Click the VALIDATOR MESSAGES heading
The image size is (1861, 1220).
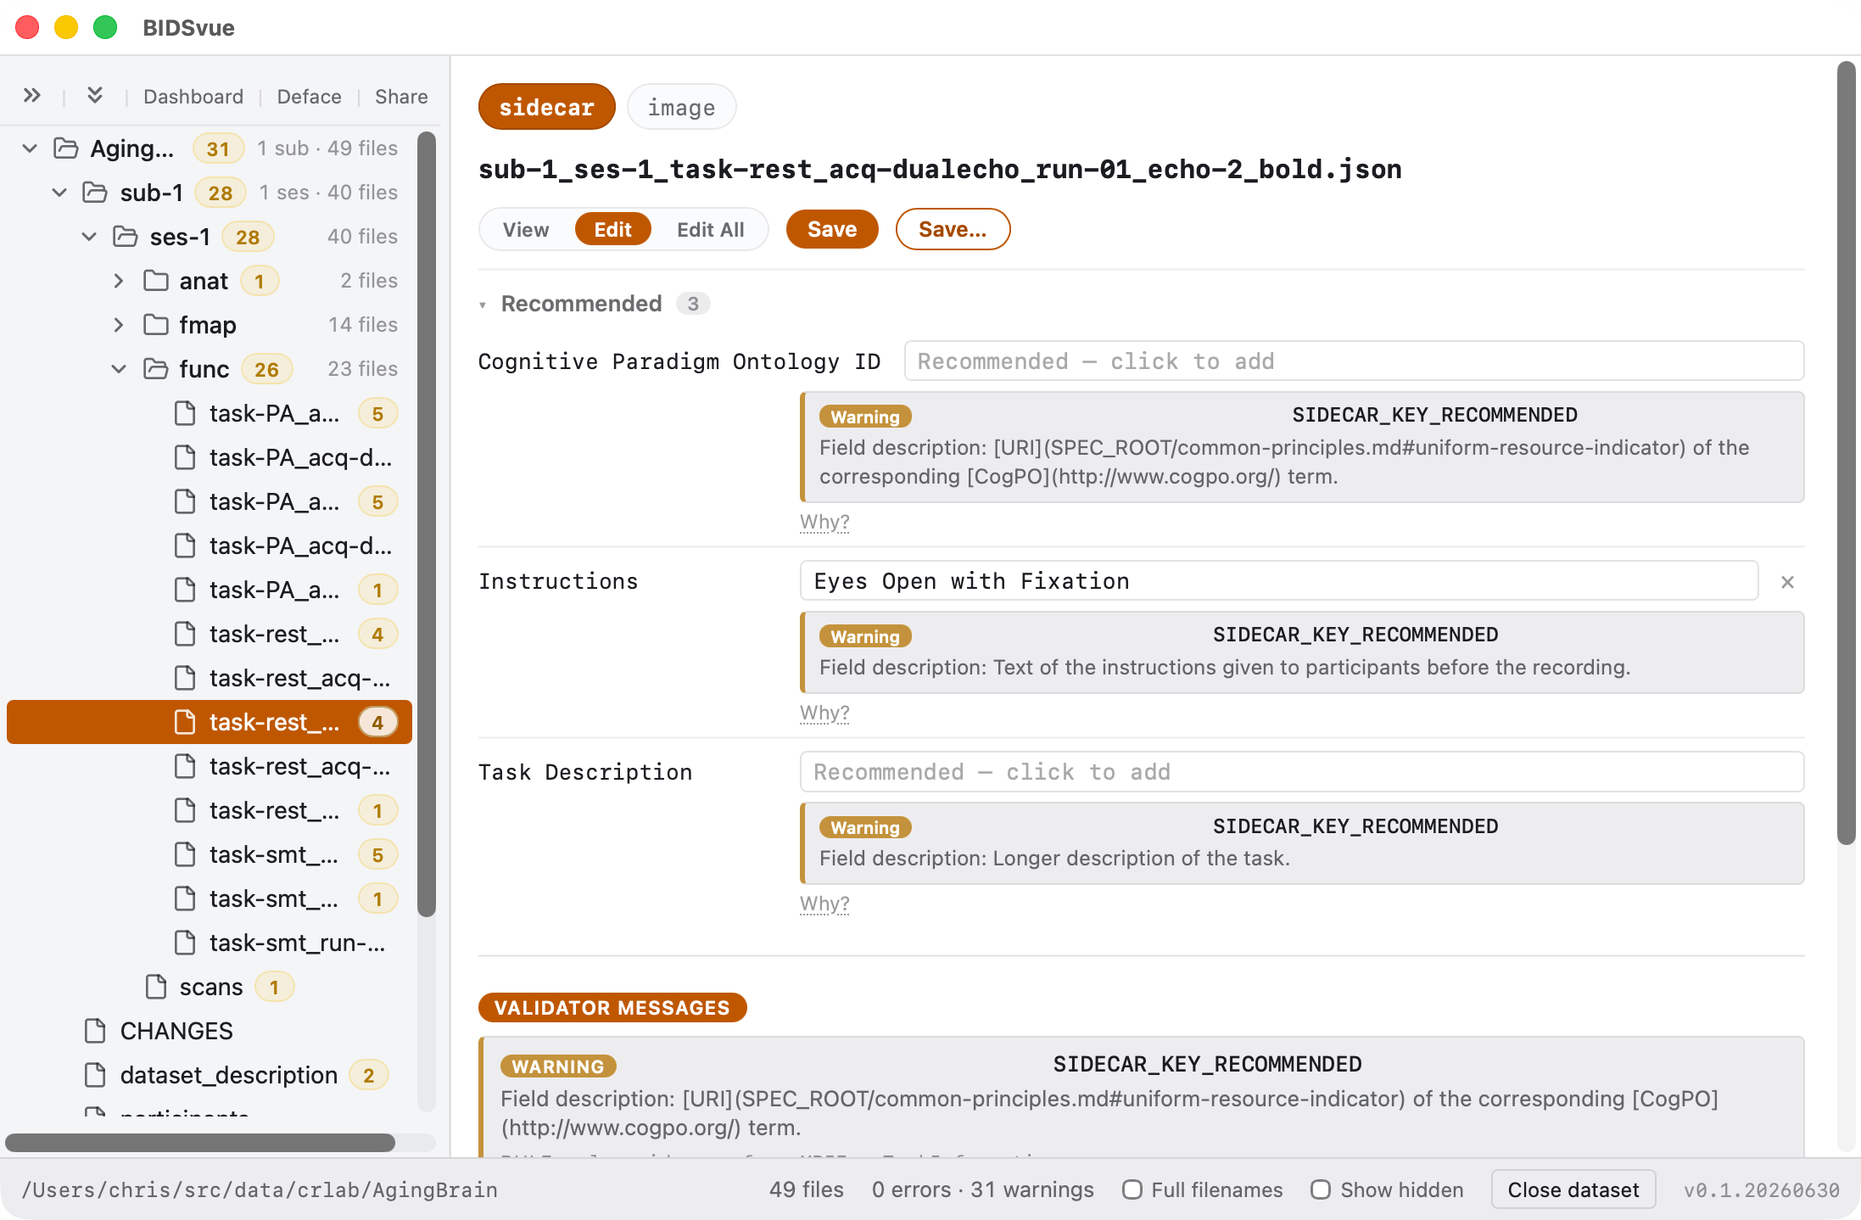coord(612,1007)
